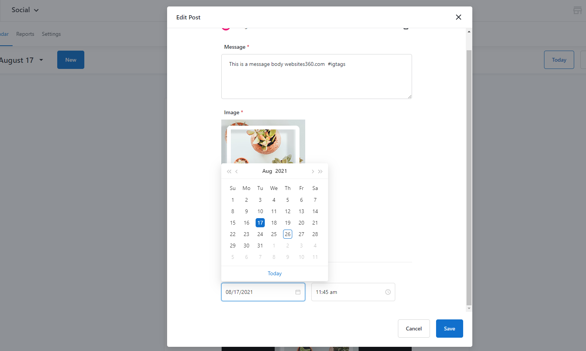Open calendar icon in date field
The image size is (586, 351).
point(298,292)
